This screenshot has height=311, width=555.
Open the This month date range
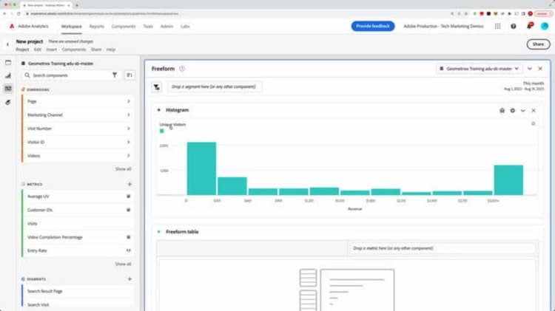click(524, 86)
